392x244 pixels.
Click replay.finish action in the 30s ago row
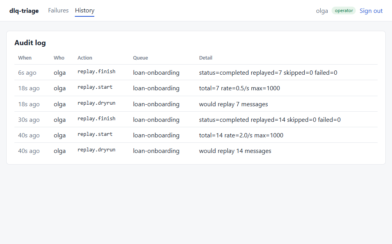point(97,119)
